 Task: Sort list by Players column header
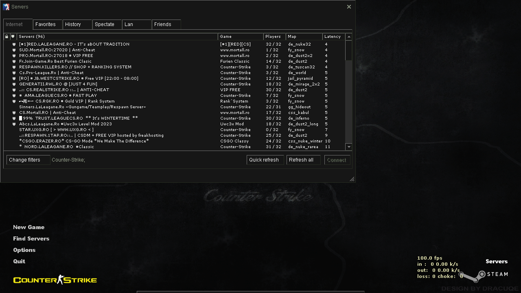click(274, 37)
